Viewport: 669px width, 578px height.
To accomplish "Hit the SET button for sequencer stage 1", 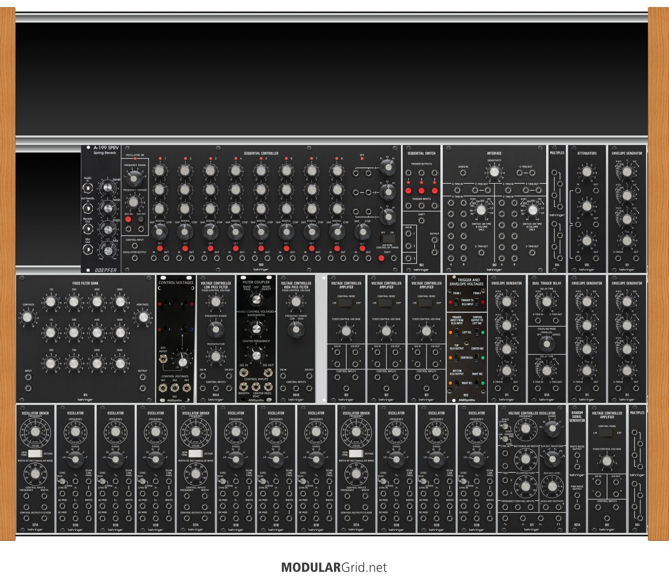I will [x=160, y=248].
